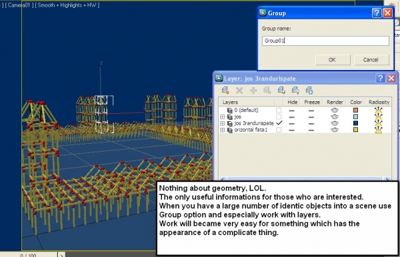The height and width of the screenshot is (257, 400).
Task: Click Cancel in the Group dialog
Action: click(371, 60)
